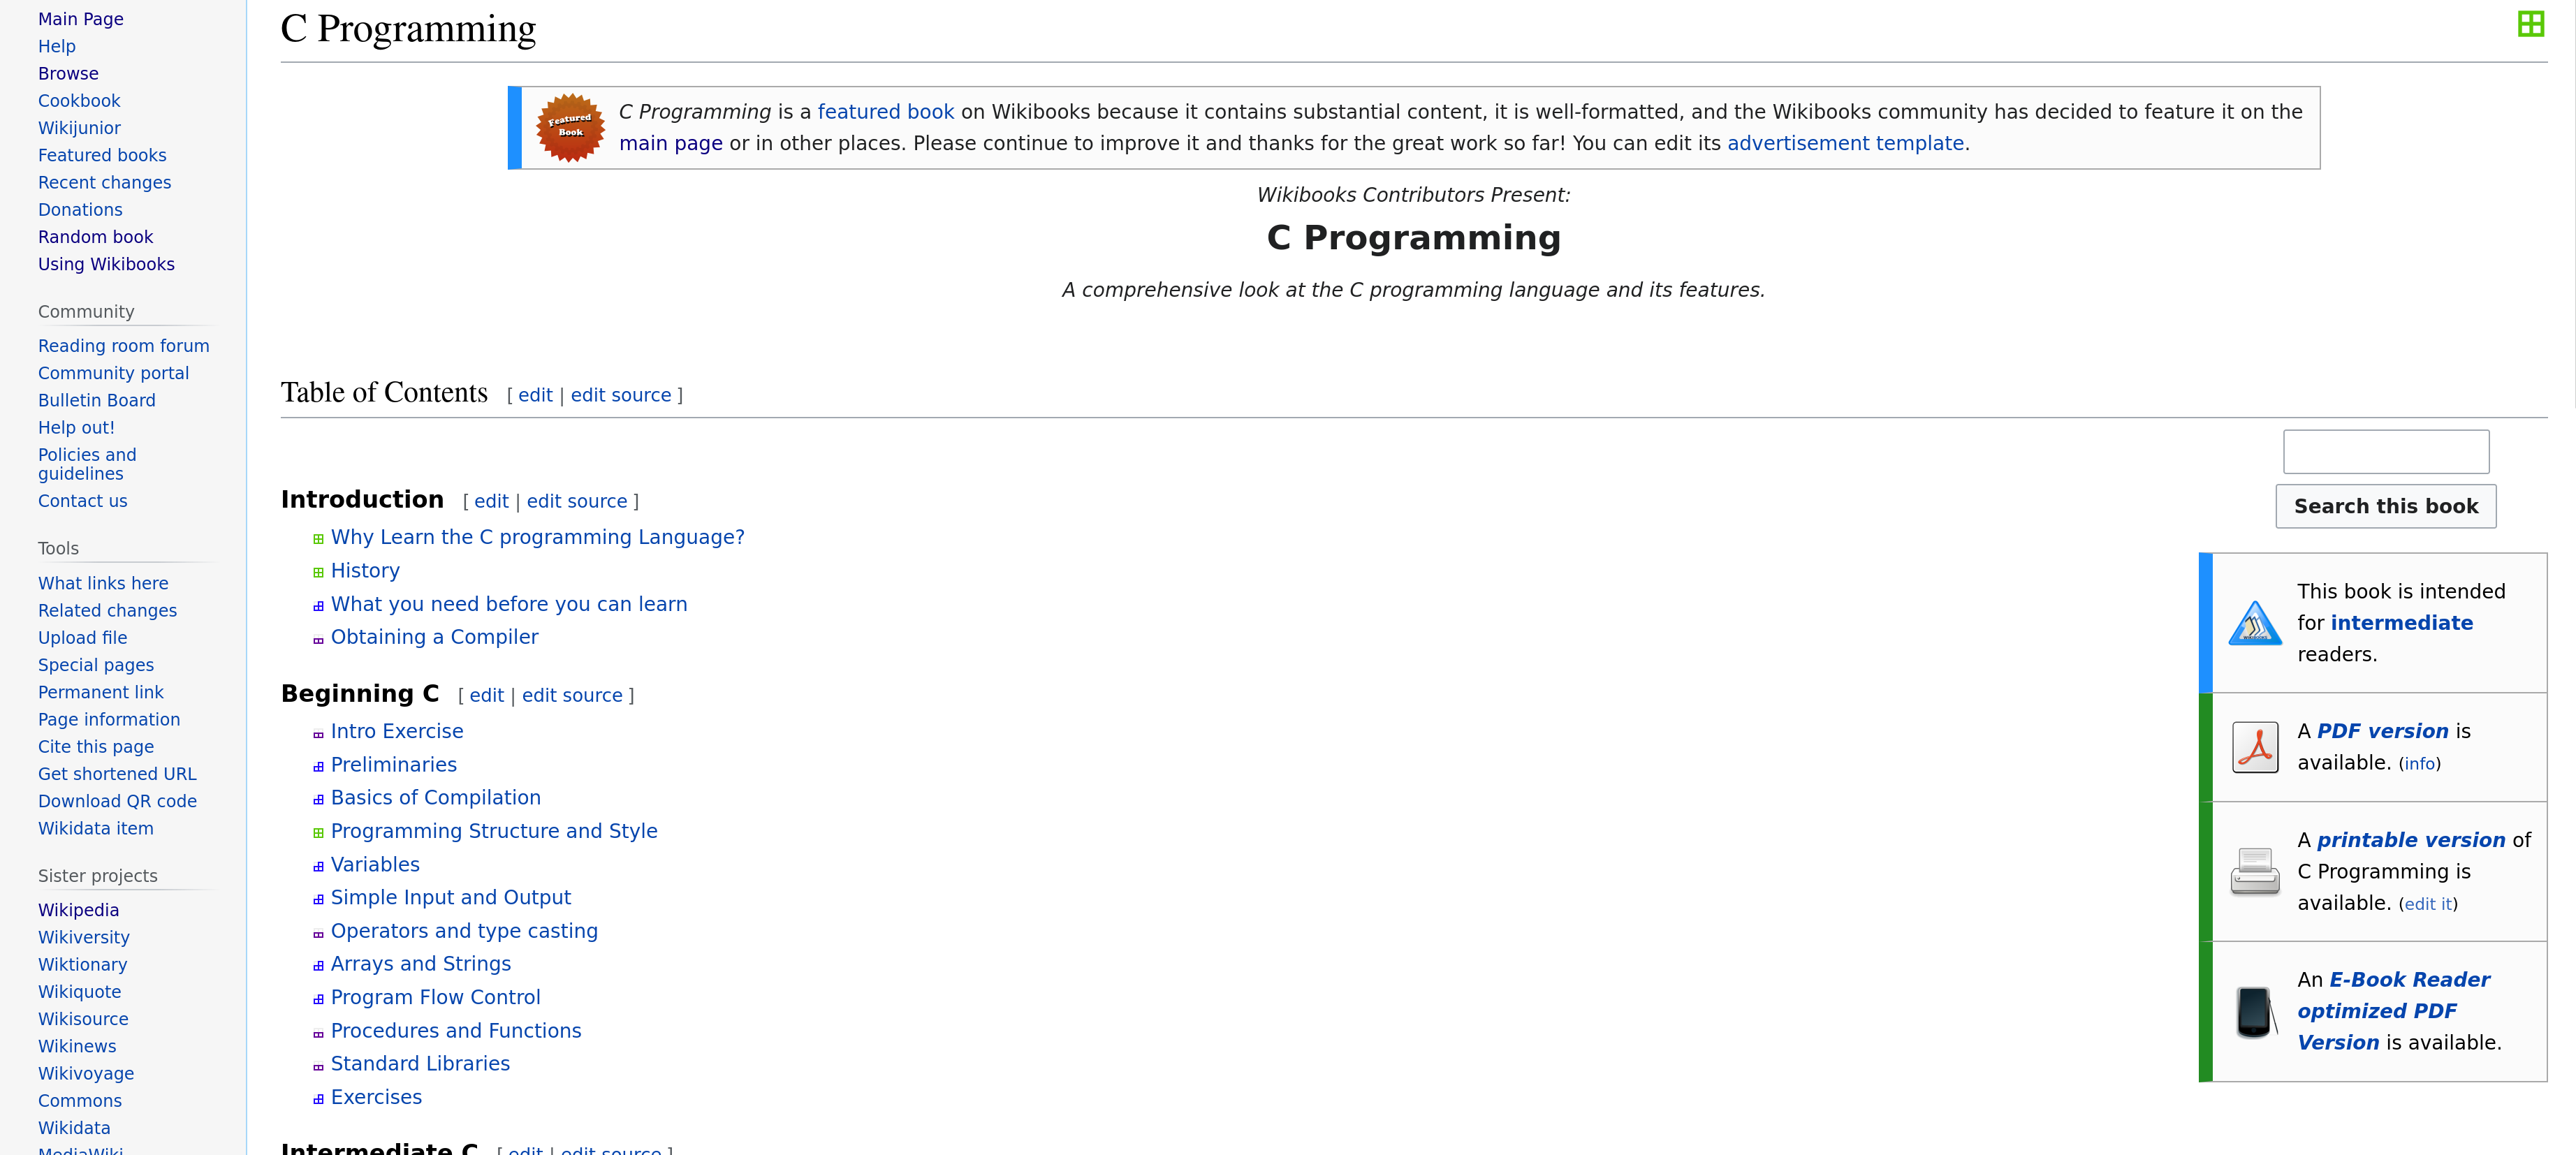Open Featured books in sidebar
Screen dimensions: 2576x1155
[x=102, y=155]
